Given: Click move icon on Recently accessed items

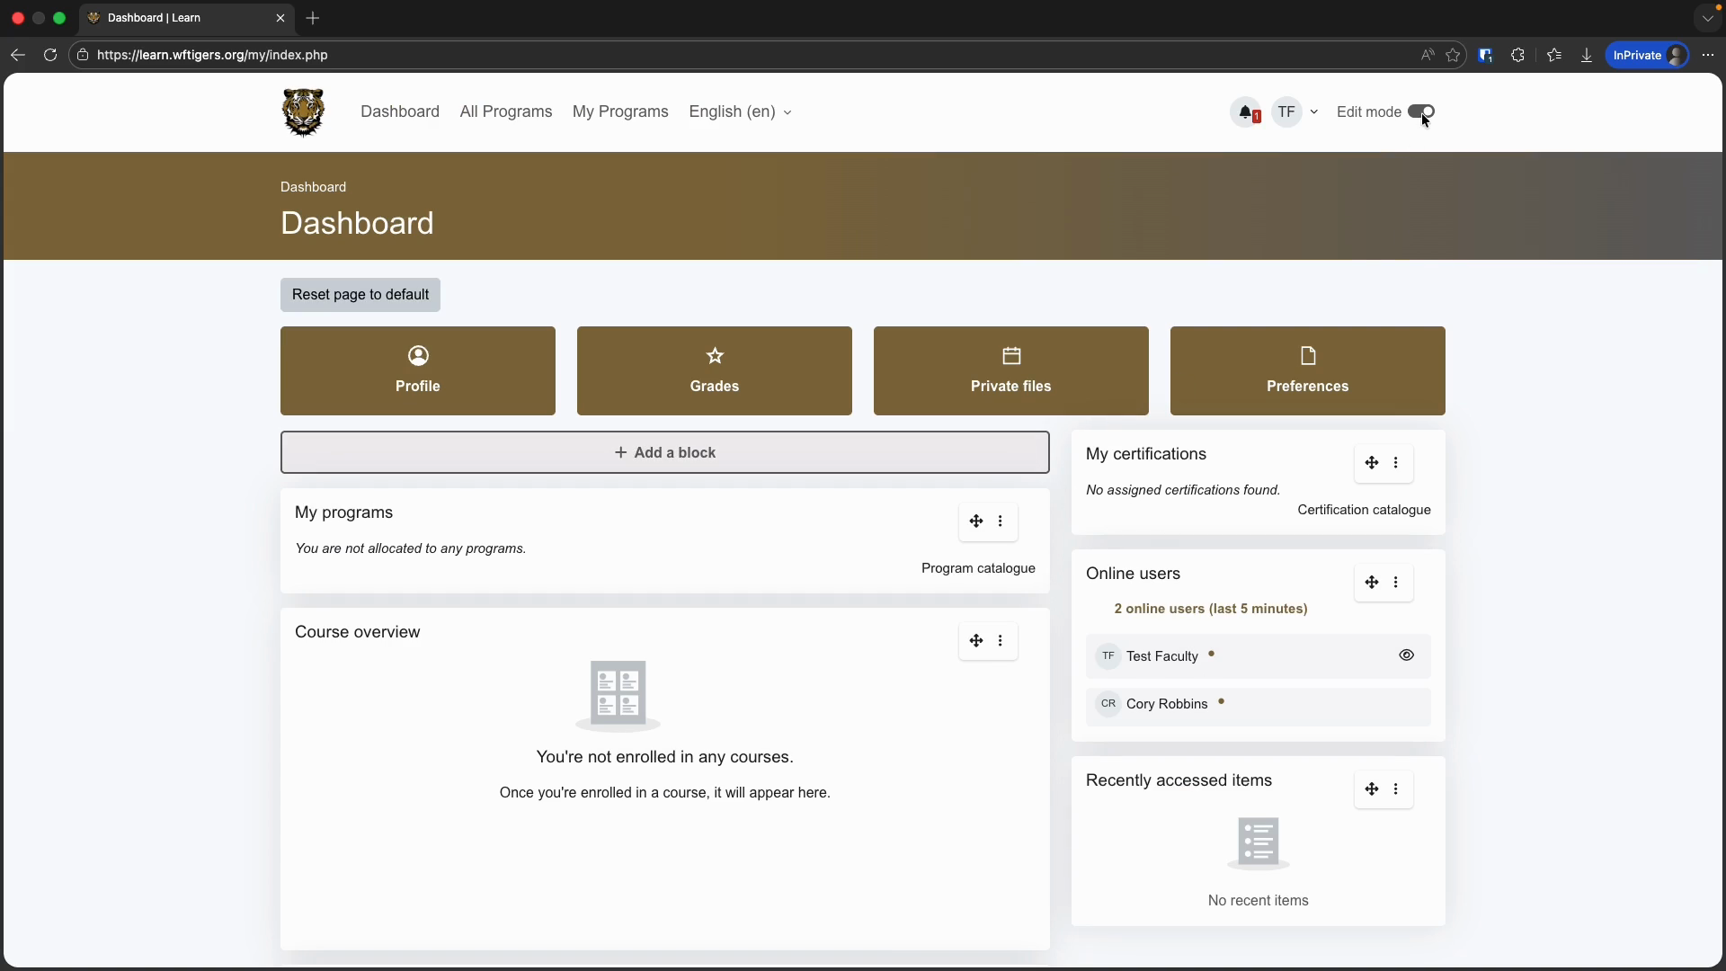Looking at the screenshot, I should click(1372, 789).
